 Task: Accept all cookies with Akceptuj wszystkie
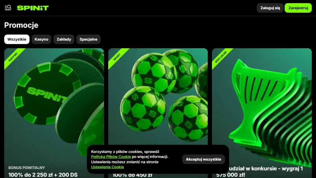(203, 159)
